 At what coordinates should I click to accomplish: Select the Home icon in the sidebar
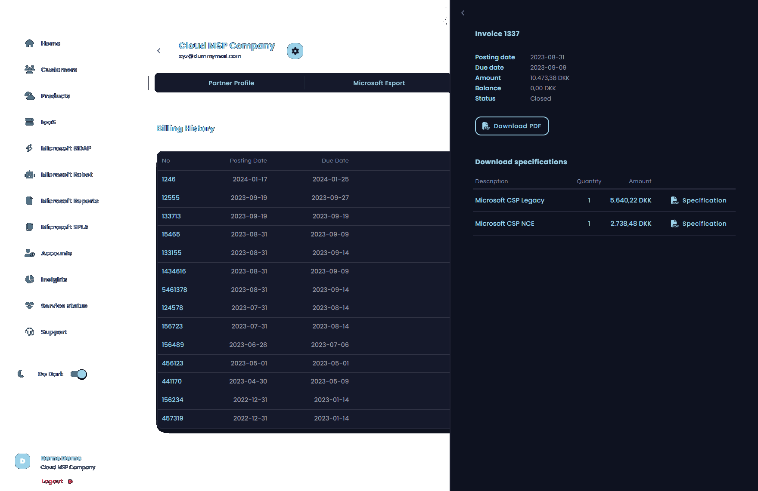click(x=29, y=43)
